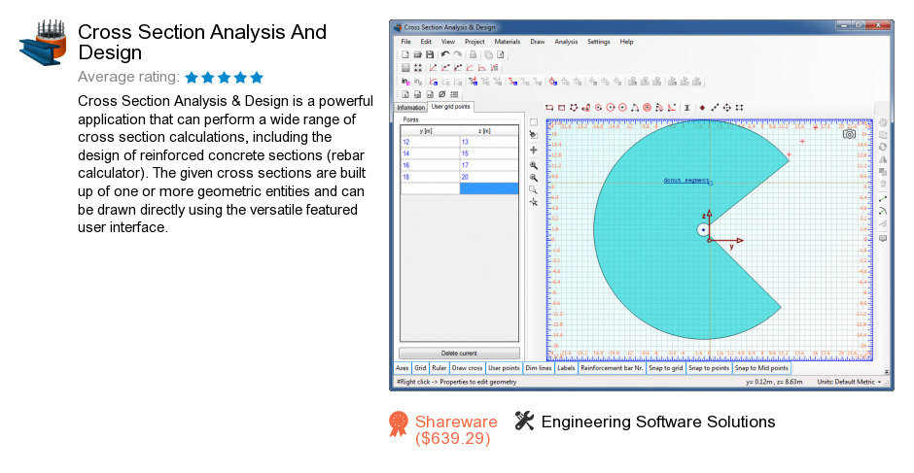
Task: Click the Save floppy disk icon
Action: pyautogui.click(x=430, y=54)
